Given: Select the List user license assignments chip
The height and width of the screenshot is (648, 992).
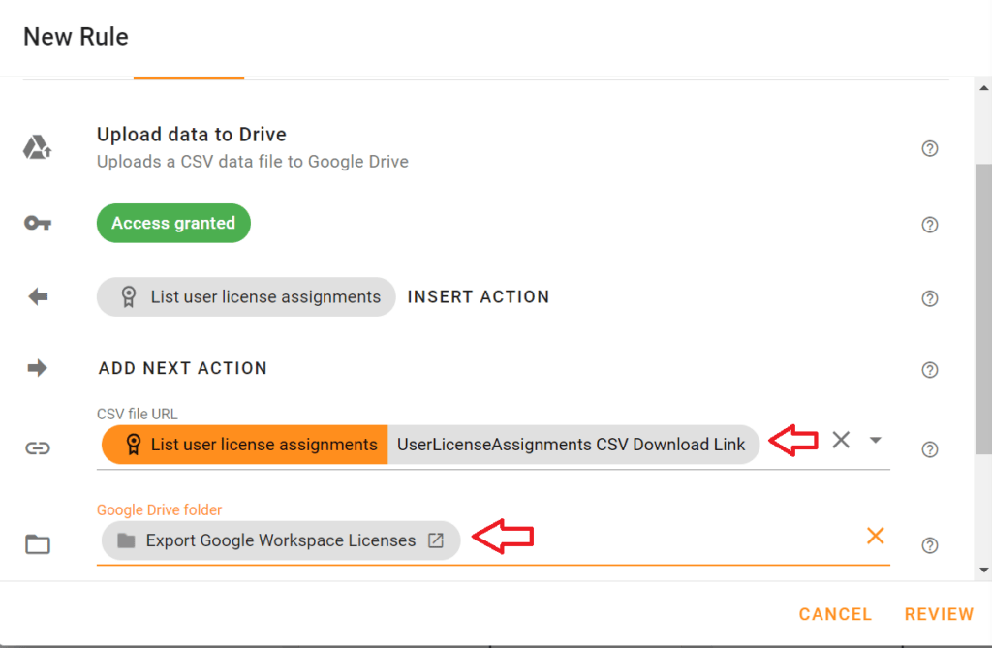Looking at the screenshot, I should coord(245,296).
